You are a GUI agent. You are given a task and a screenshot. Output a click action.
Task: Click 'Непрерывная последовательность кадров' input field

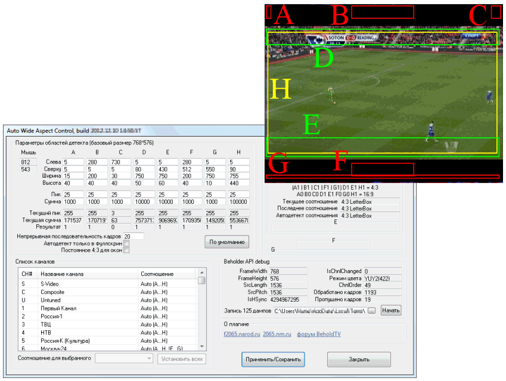pos(132,237)
